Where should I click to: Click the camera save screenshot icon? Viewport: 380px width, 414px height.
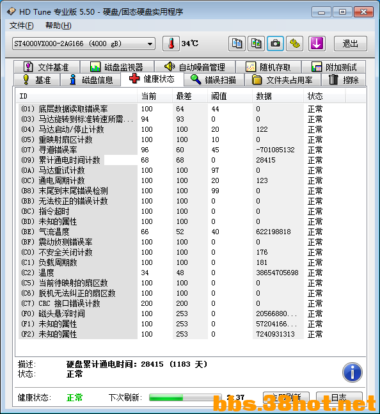pos(275,44)
